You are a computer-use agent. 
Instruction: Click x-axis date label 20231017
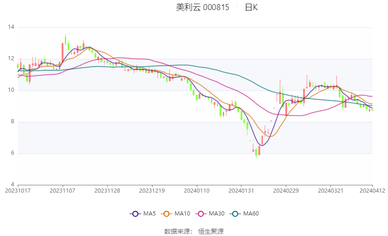pos(18,191)
